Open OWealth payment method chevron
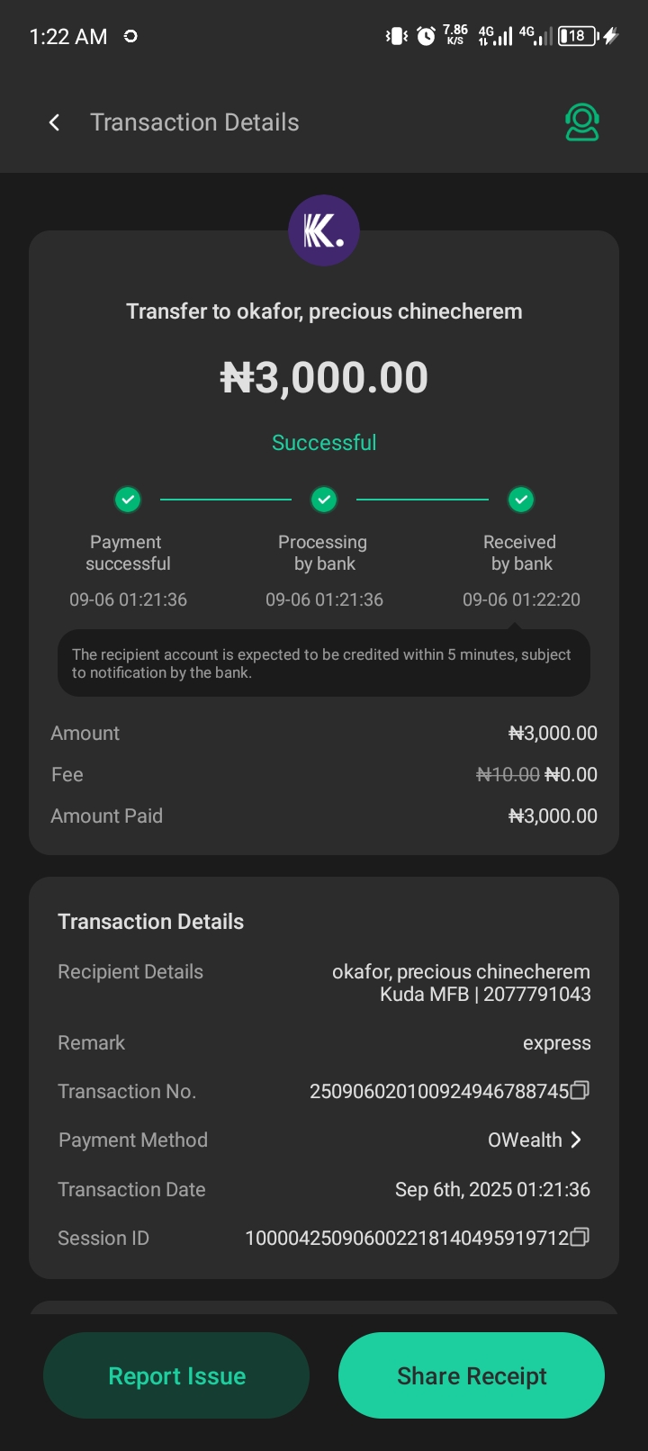648x1451 pixels. (x=576, y=1140)
